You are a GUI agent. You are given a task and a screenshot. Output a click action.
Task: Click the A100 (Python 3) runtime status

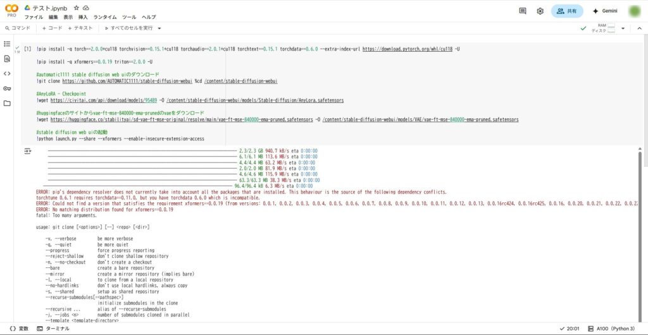point(611,329)
